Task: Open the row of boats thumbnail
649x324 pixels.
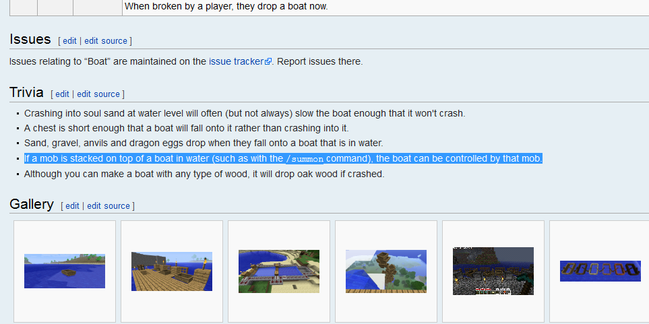Action: [600, 271]
